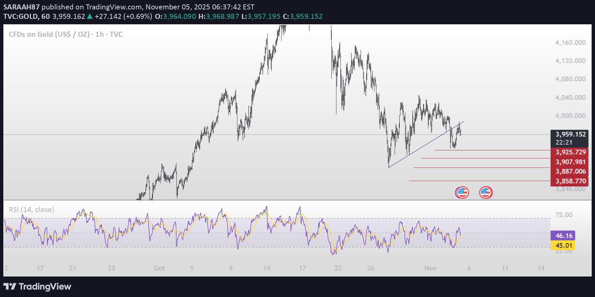Click the left US flag economic event icon
This screenshot has height=297, width=595.
coord(462,192)
